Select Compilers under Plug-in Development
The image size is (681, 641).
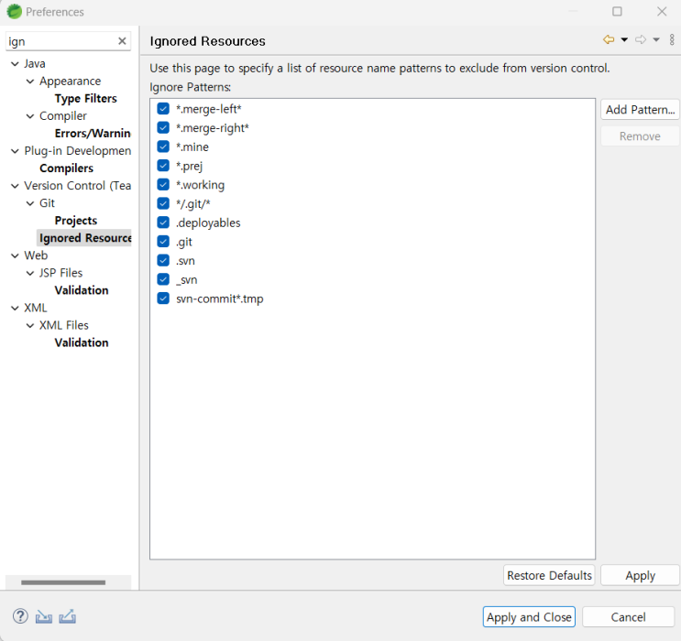tap(66, 168)
